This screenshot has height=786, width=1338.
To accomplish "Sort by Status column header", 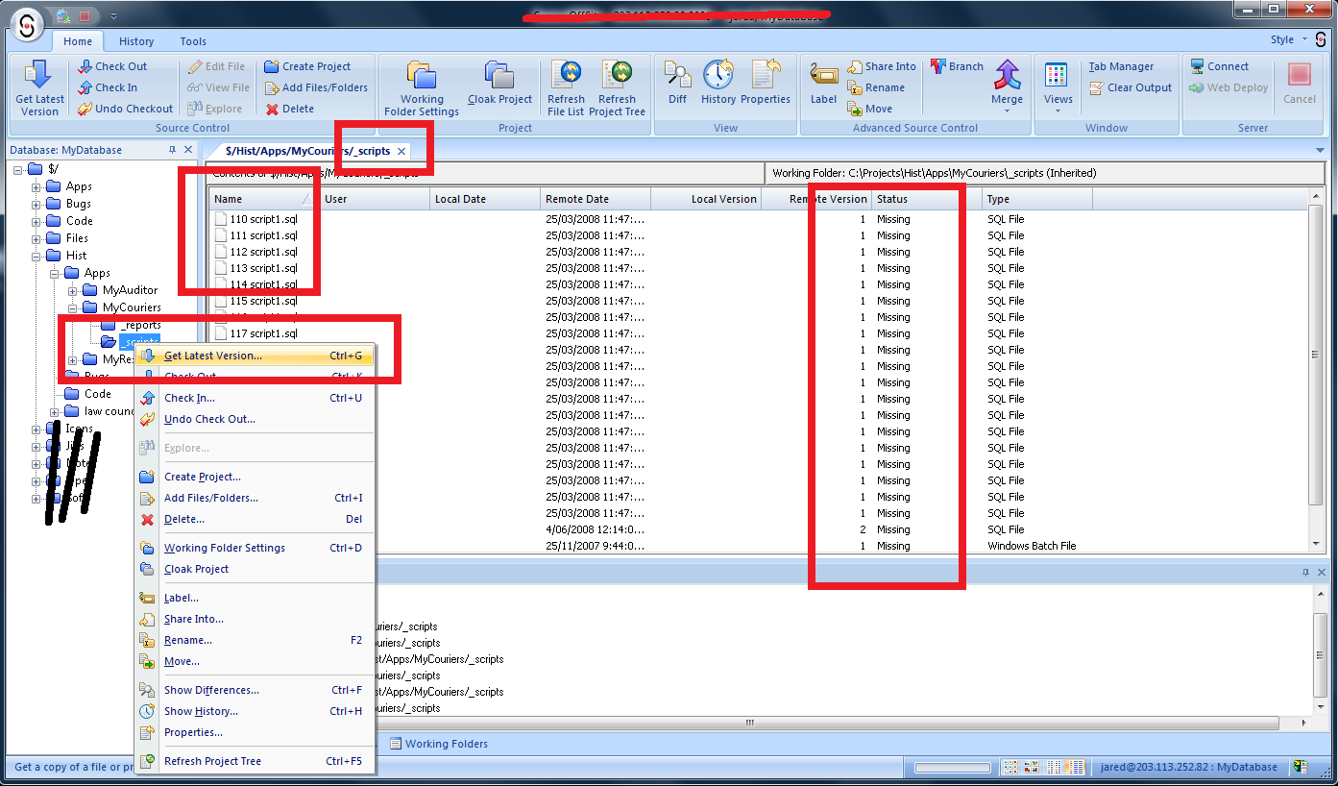I will tap(927, 199).
